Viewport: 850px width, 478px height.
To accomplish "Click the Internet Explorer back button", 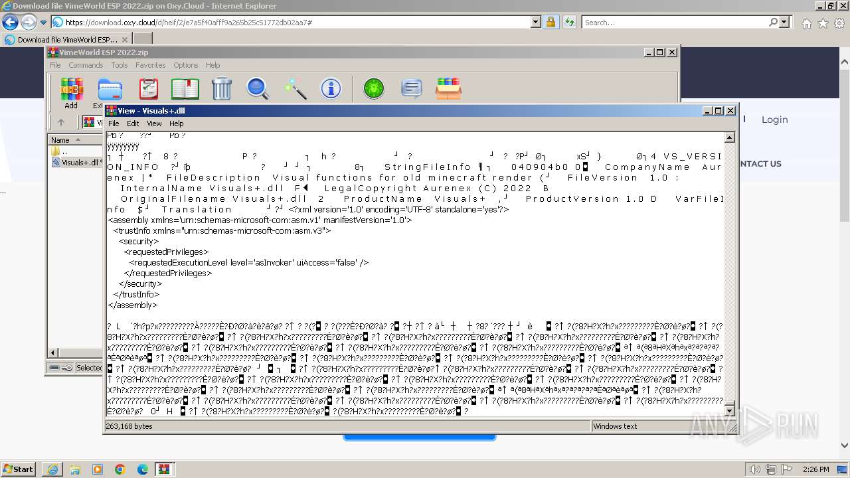I will coord(11,22).
